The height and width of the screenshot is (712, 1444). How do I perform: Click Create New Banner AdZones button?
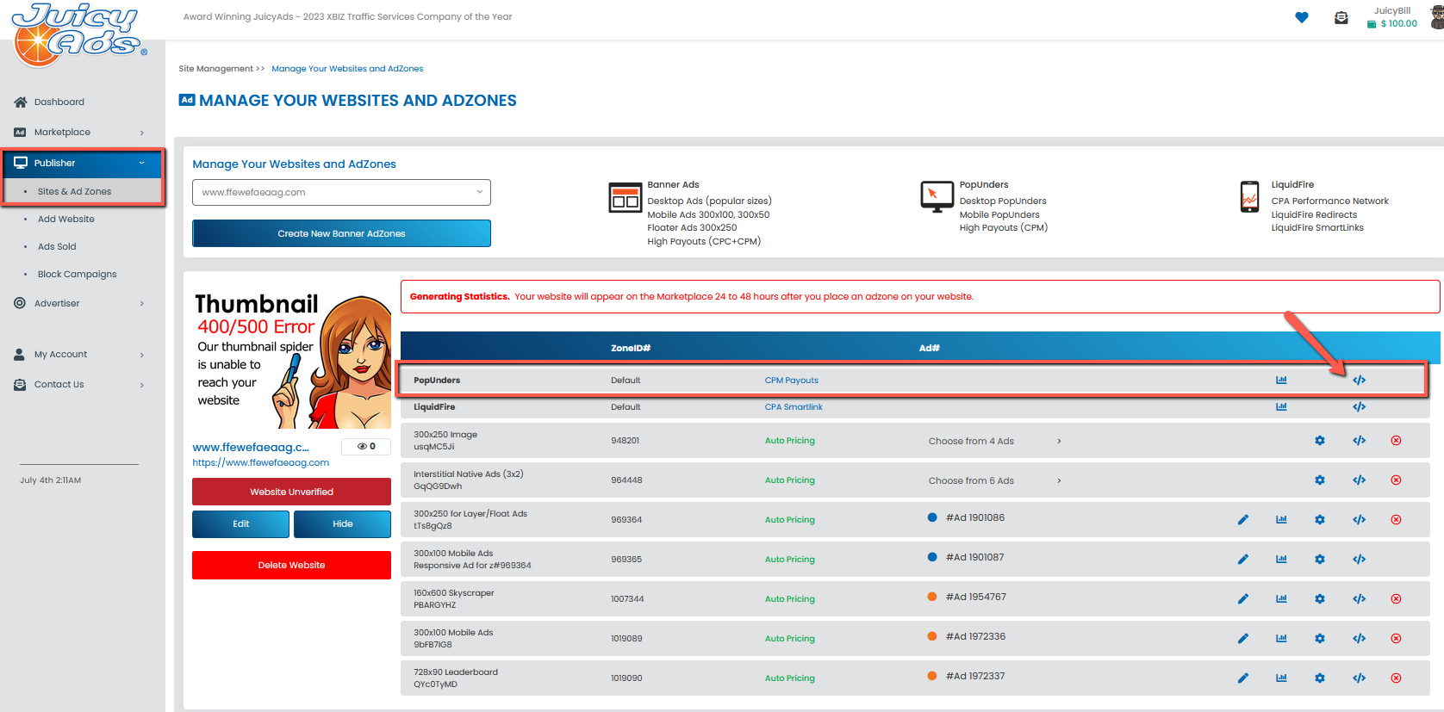[341, 233]
